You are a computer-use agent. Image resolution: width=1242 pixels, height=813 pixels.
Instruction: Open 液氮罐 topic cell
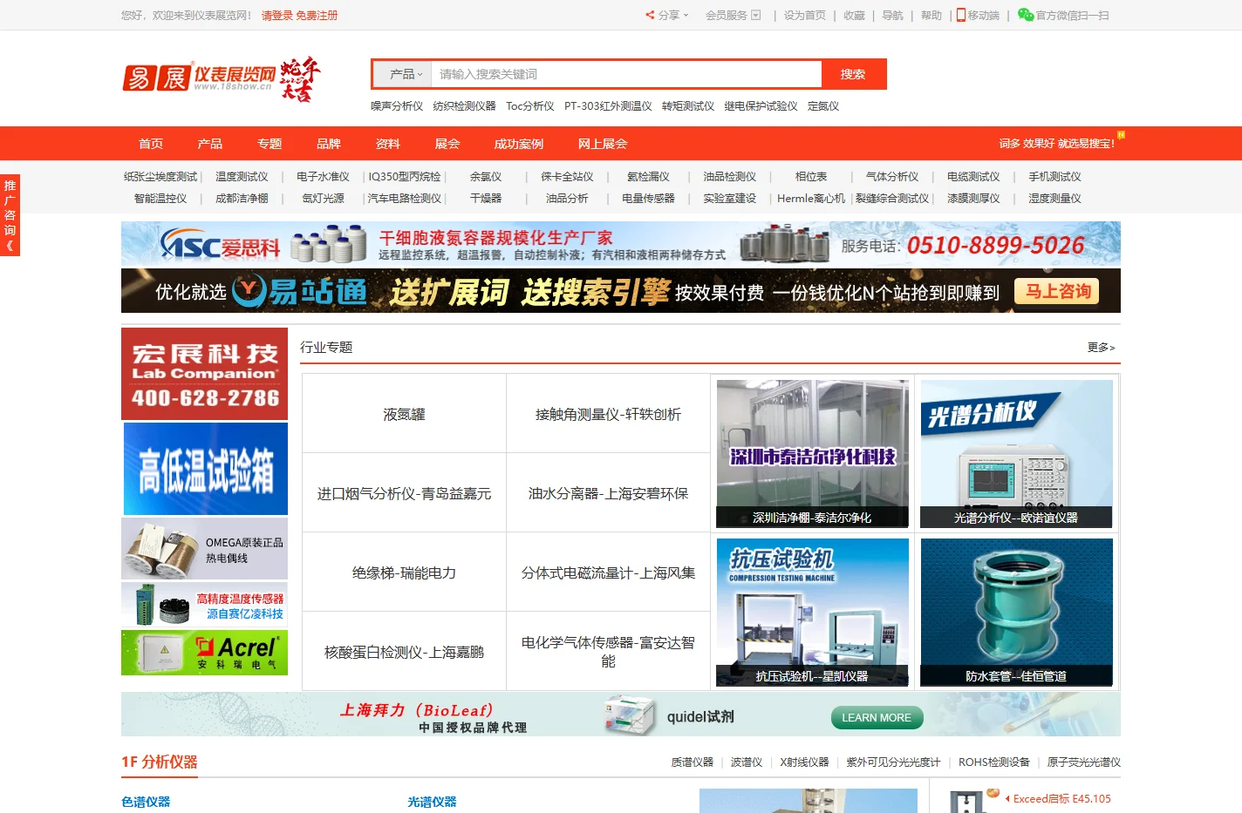pyautogui.click(x=404, y=414)
